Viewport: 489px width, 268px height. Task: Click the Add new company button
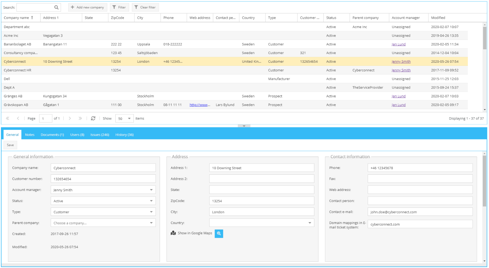tap(88, 7)
